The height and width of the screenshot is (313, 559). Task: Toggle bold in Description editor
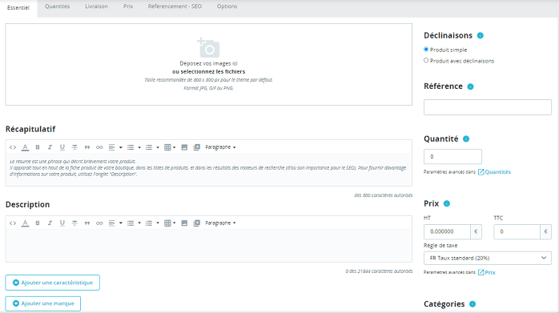[38, 223]
